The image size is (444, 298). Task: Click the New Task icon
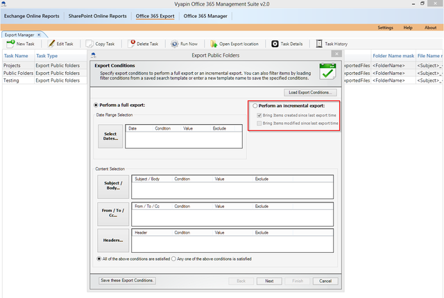click(x=10, y=44)
